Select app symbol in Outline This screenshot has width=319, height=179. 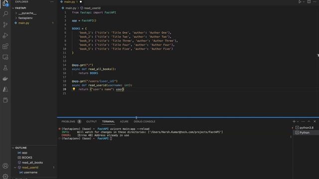pos(24,153)
